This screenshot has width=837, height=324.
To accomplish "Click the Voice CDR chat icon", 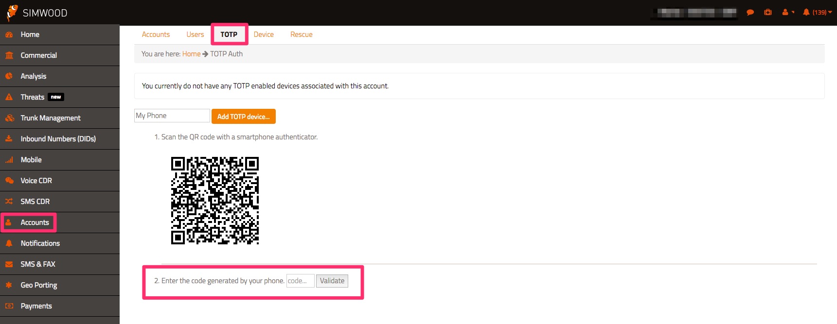I will (9, 181).
